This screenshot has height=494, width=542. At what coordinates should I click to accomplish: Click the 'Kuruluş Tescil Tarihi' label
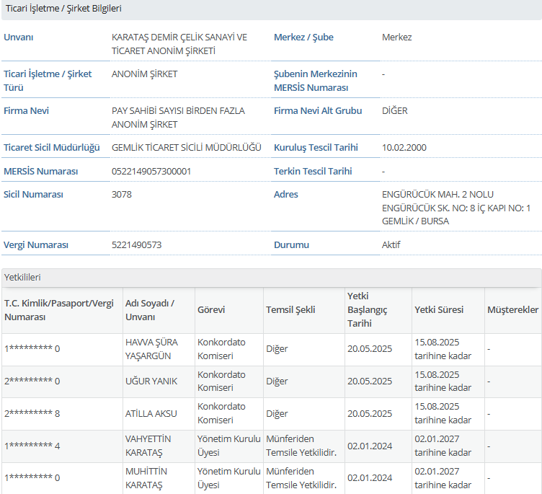click(x=316, y=148)
